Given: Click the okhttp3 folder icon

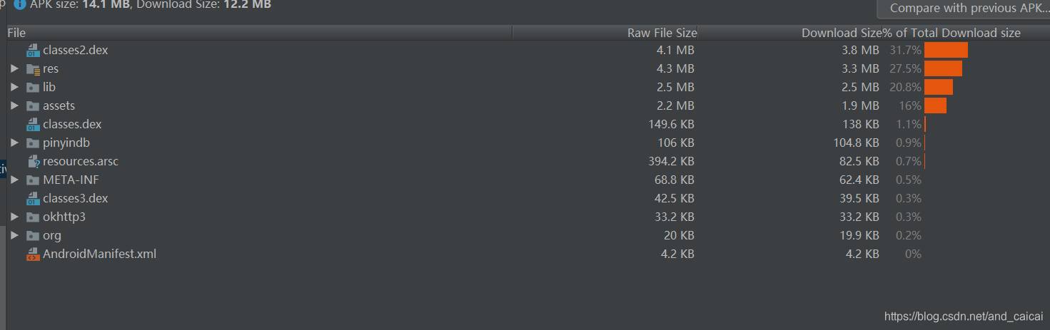Looking at the screenshot, I should point(33,217).
